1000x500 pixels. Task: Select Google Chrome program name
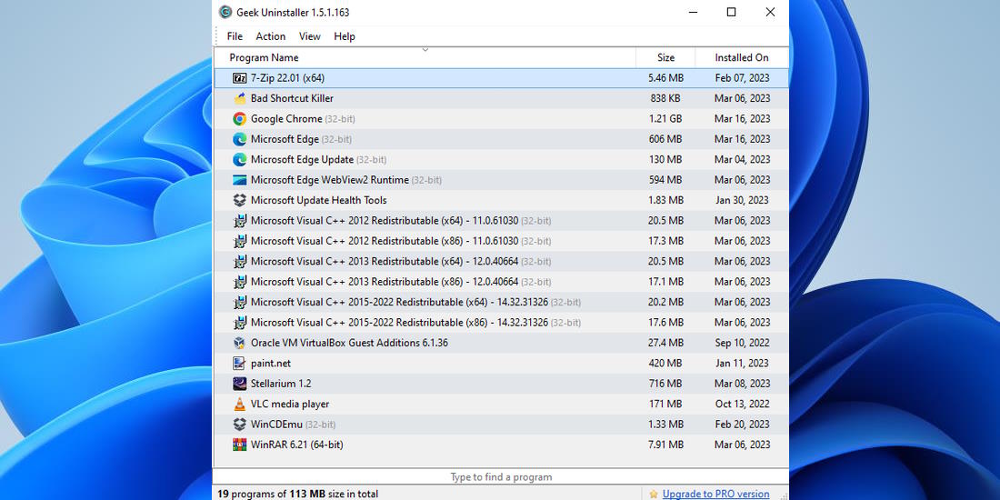click(286, 118)
